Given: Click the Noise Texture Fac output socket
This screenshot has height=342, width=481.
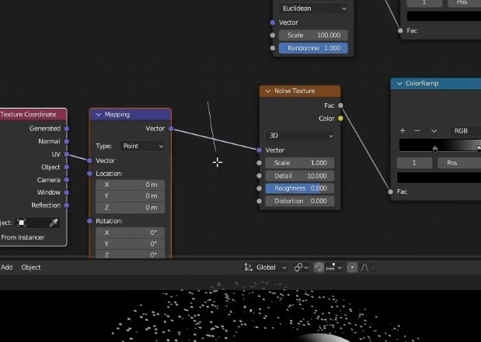Looking at the screenshot, I should (x=340, y=105).
